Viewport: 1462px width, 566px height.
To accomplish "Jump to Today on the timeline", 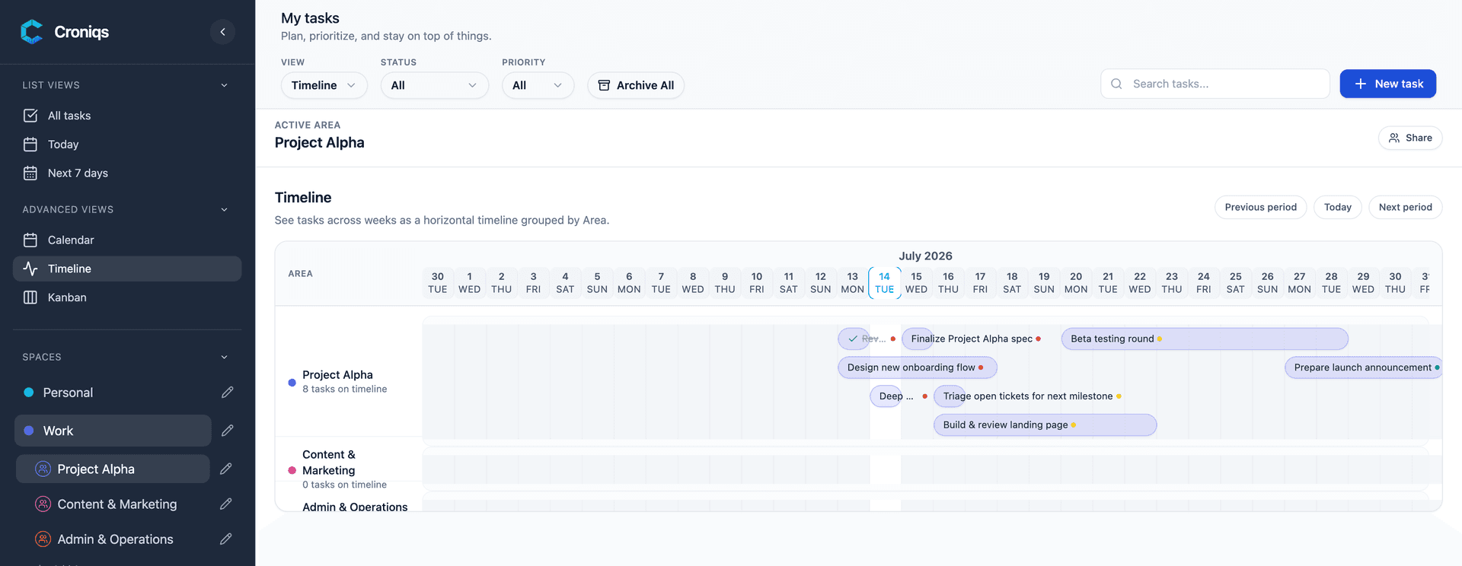I will (1338, 207).
